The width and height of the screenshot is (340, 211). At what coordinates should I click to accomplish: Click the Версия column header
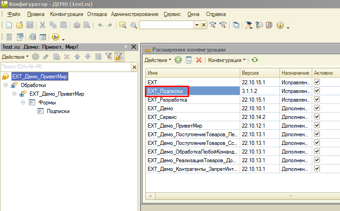pyautogui.click(x=260, y=73)
